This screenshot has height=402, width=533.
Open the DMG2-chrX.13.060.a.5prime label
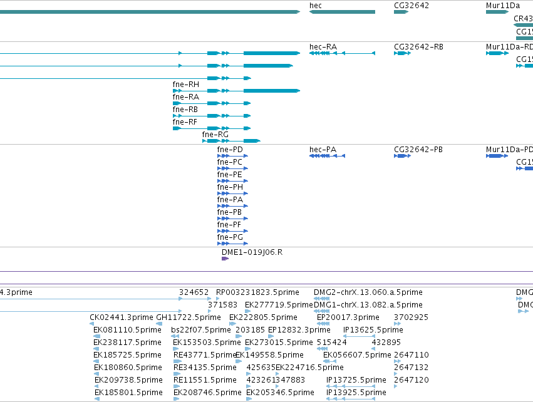point(368,292)
